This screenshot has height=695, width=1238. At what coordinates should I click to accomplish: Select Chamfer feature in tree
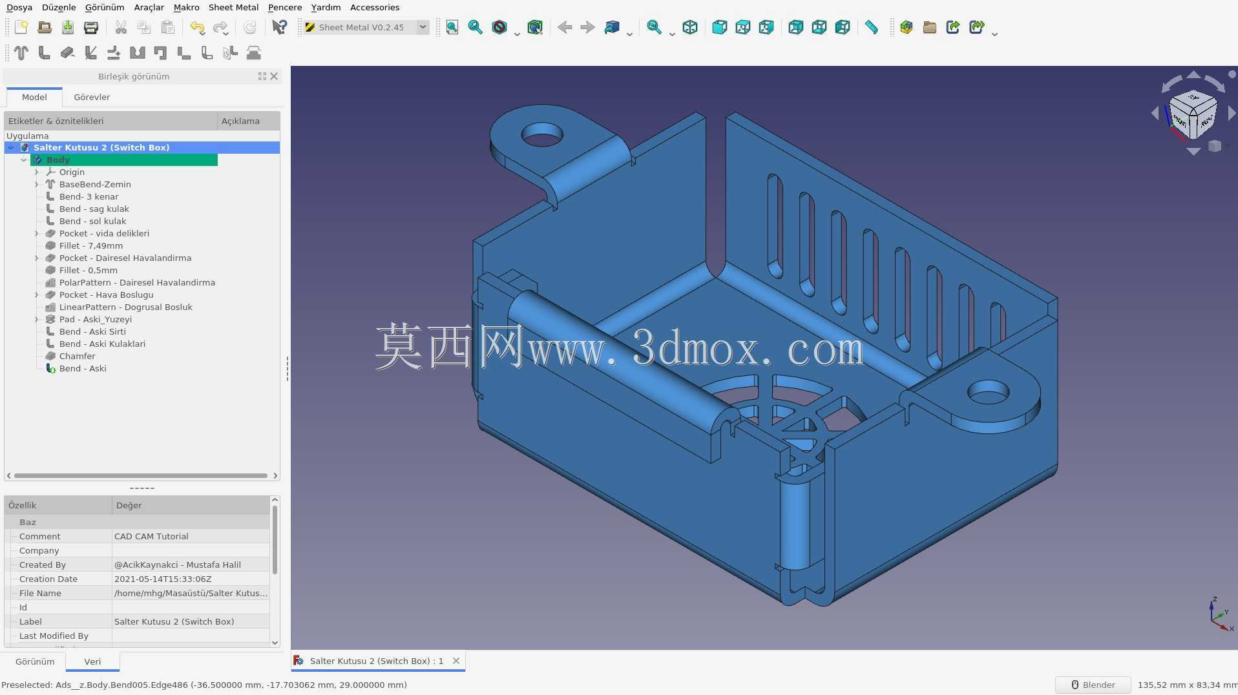pos(78,357)
